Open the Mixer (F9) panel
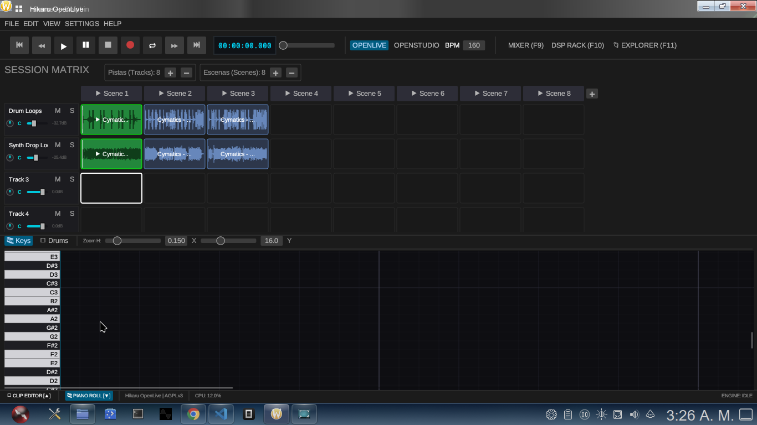 tap(526, 45)
